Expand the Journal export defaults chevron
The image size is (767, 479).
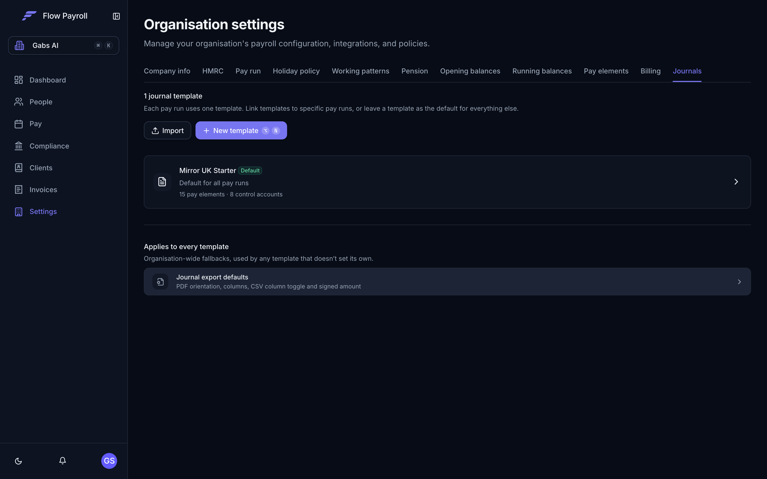(x=739, y=282)
